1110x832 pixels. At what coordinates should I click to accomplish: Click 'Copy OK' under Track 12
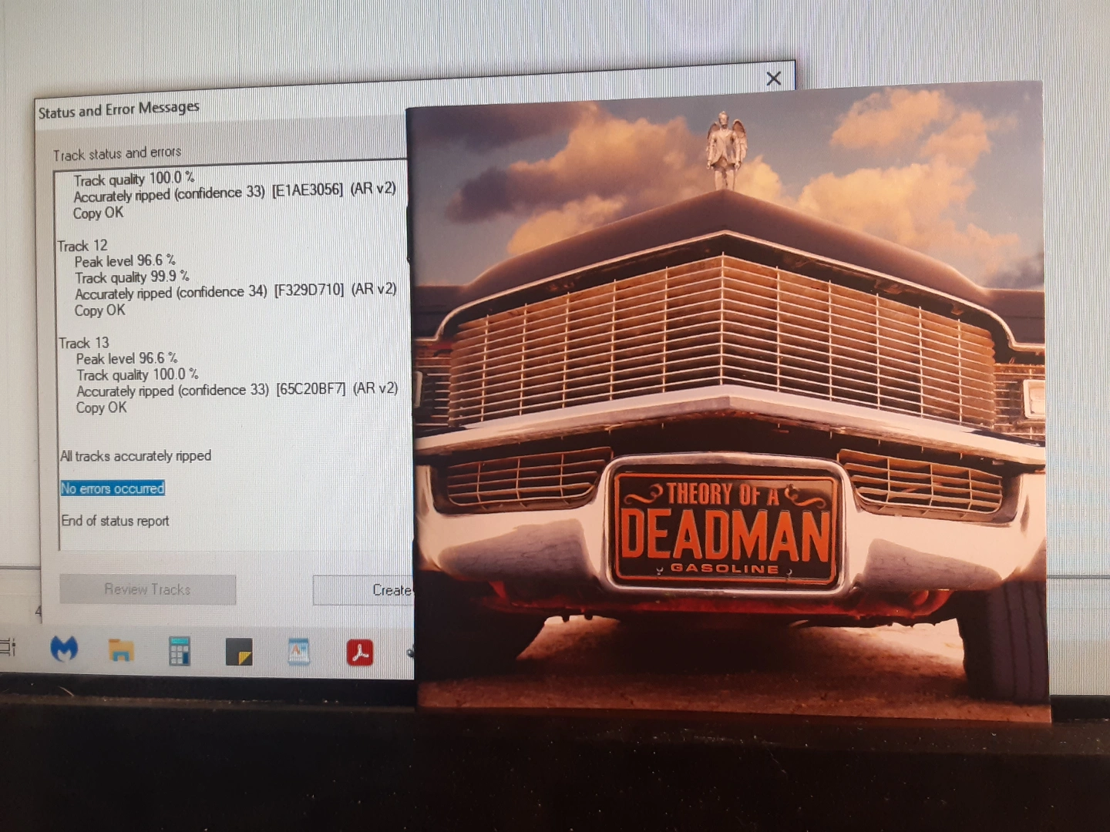pyautogui.click(x=99, y=310)
